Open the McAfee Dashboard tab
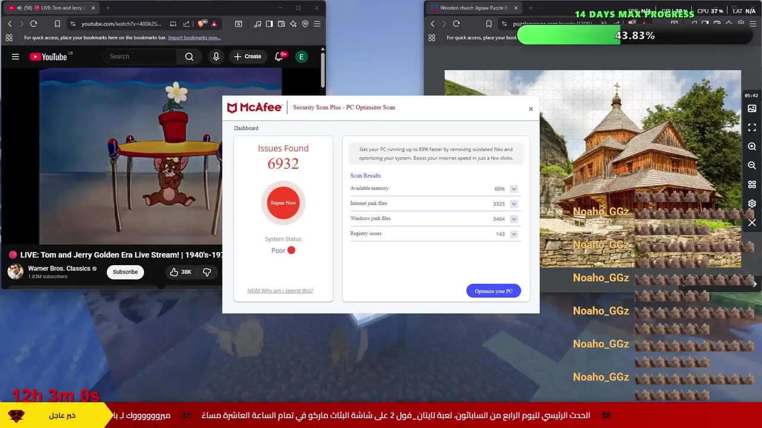The image size is (762, 428). [246, 128]
